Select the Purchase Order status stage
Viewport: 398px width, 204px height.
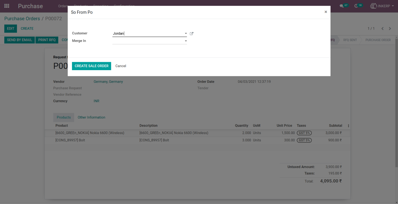pyautogui.click(x=378, y=40)
